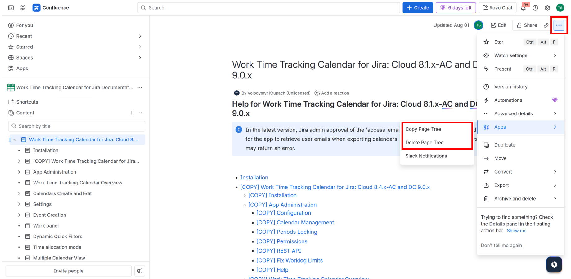Viewport: 571px width, 279px height.
Task: Click the Don't tell me again link
Action: (x=501, y=246)
